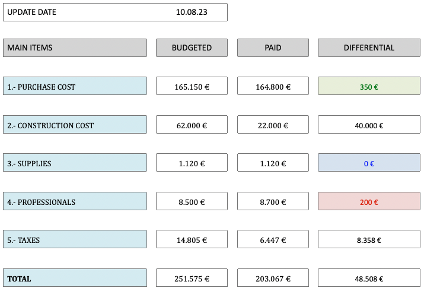
Task: Select the 40.000 € construction differential cell
Action: [x=369, y=125]
